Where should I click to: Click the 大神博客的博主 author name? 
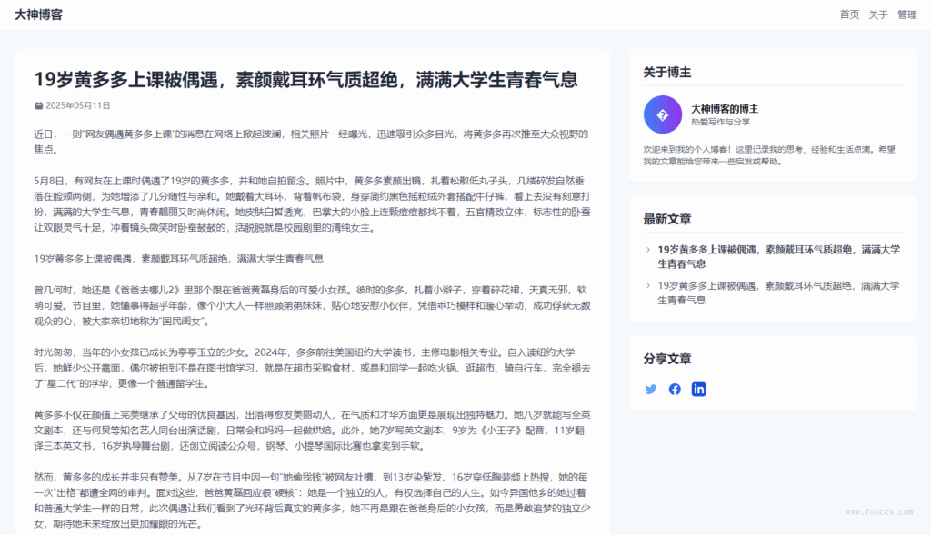coord(725,108)
